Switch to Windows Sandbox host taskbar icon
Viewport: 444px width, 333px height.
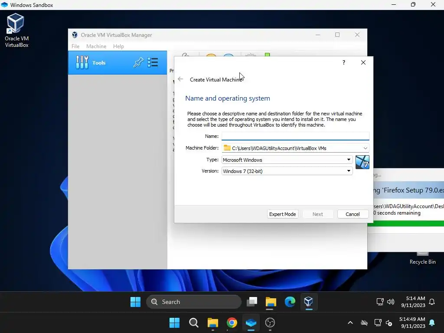(251, 323)
